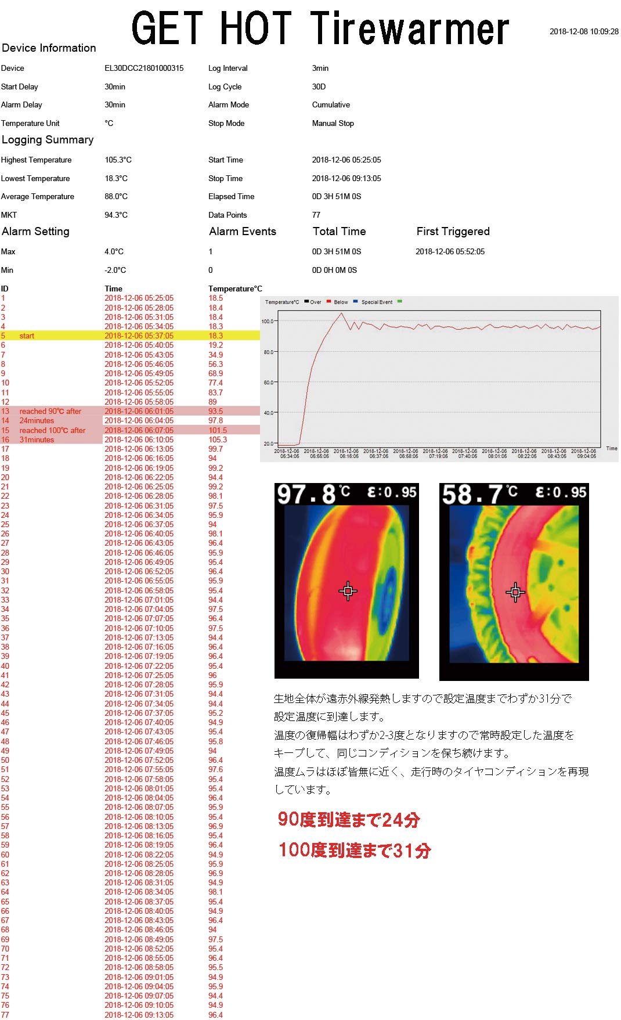Click the 105.3 reading in row 16
The width and height of the screenshot is (621, 1020).
[218, 439]
